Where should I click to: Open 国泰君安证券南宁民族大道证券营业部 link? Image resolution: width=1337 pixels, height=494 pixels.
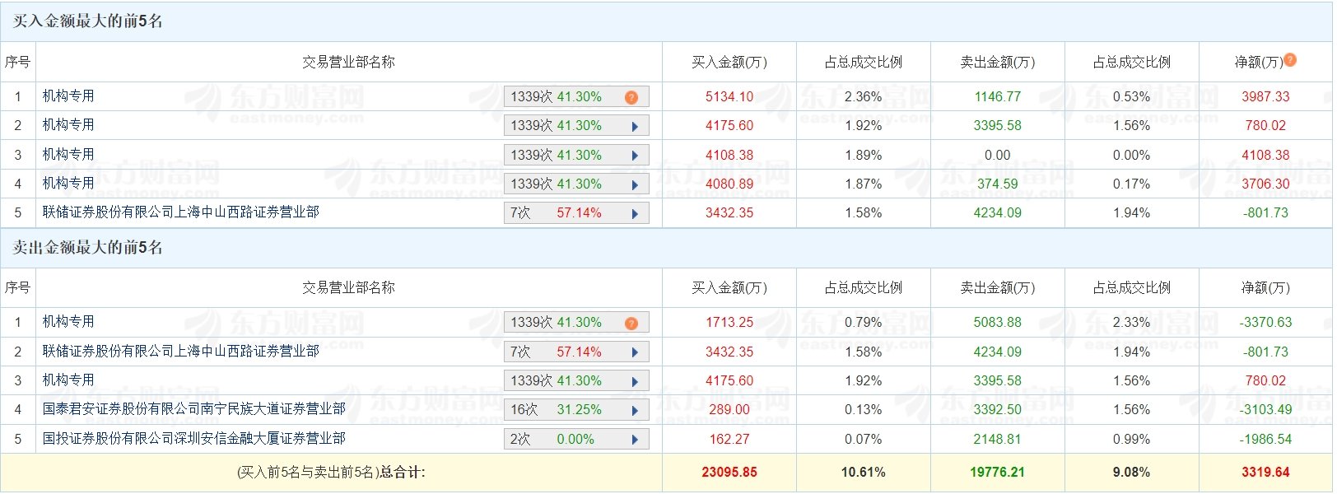(x=194, y=409)
